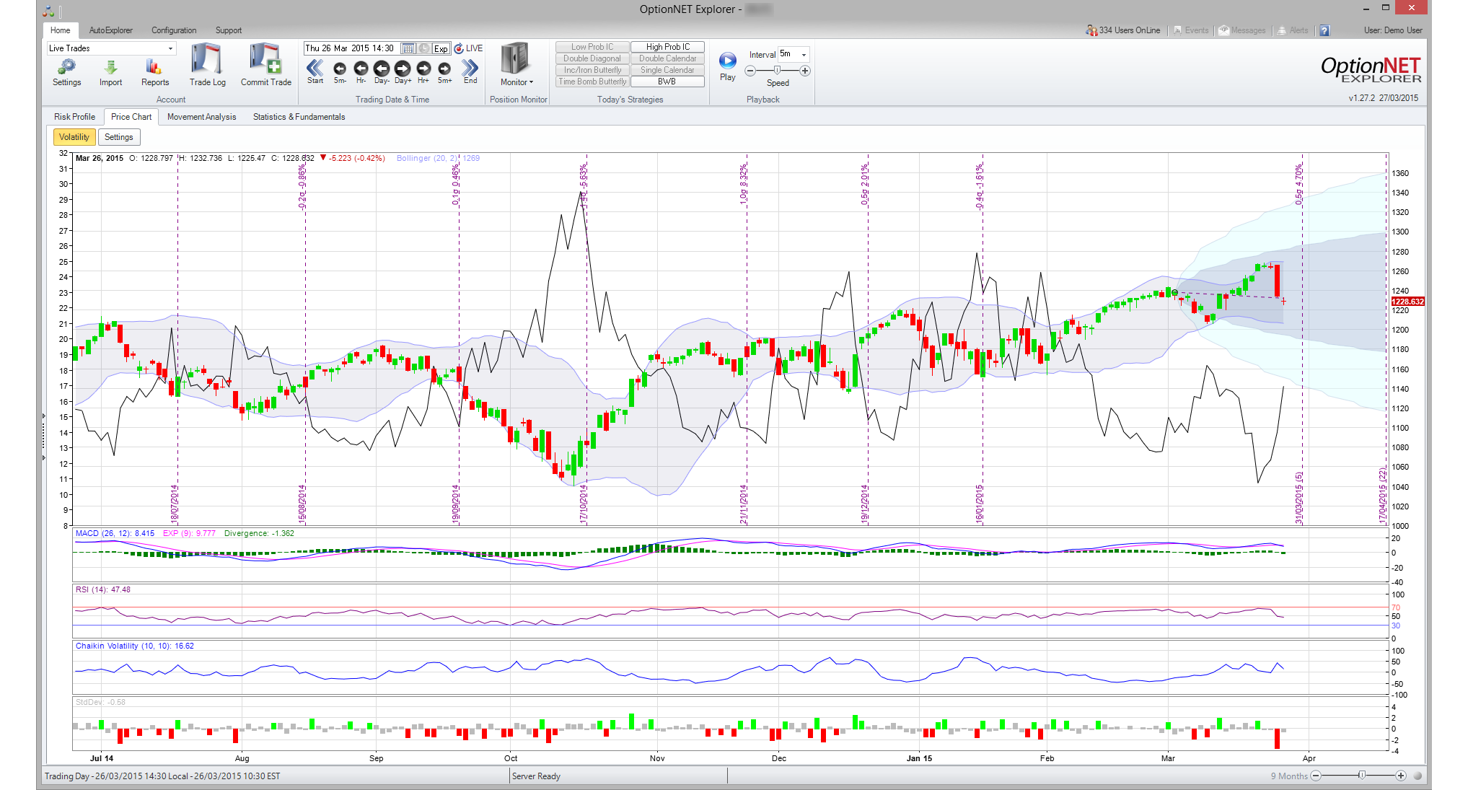Switch to the Risk Profile tab
Image resolution: width=1468 pixels, height=790 pixels.
coord(74,117)
